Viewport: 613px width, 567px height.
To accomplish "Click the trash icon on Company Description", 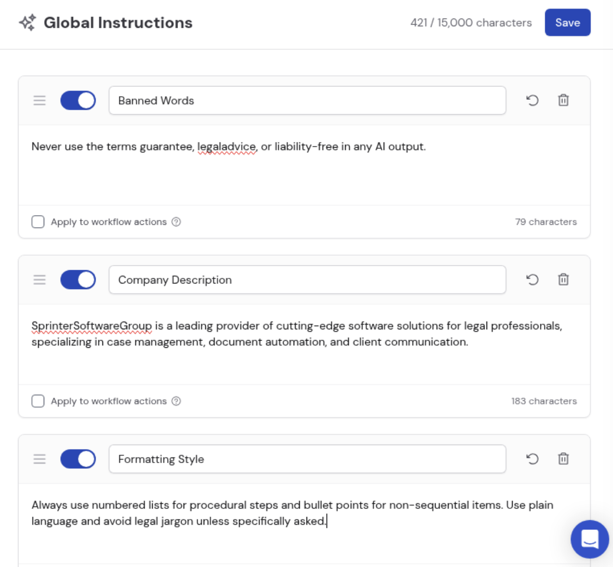I will (563, 279).
